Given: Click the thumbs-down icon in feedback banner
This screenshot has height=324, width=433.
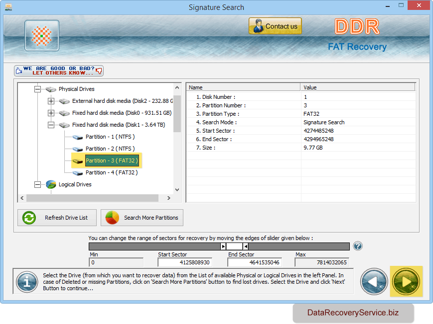Looking at the screenshot, I should tap(99, 71).
